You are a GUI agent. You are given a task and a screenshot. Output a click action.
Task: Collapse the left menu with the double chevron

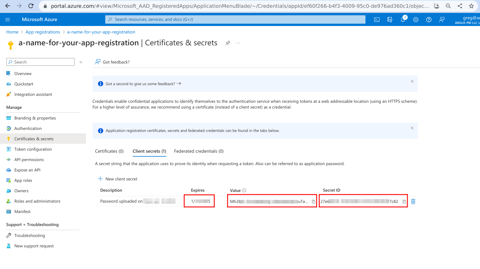[x=81, y=62]
